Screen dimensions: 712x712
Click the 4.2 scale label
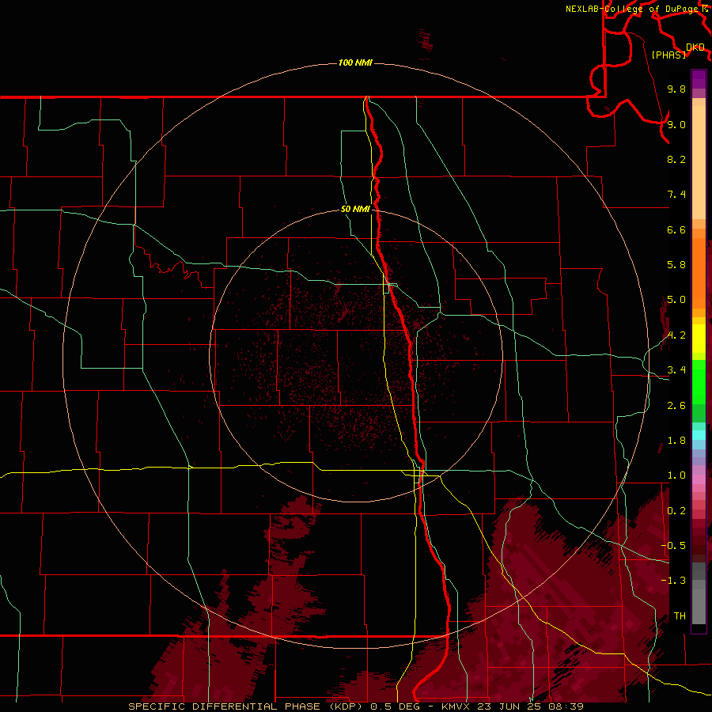tap(676, 335)
